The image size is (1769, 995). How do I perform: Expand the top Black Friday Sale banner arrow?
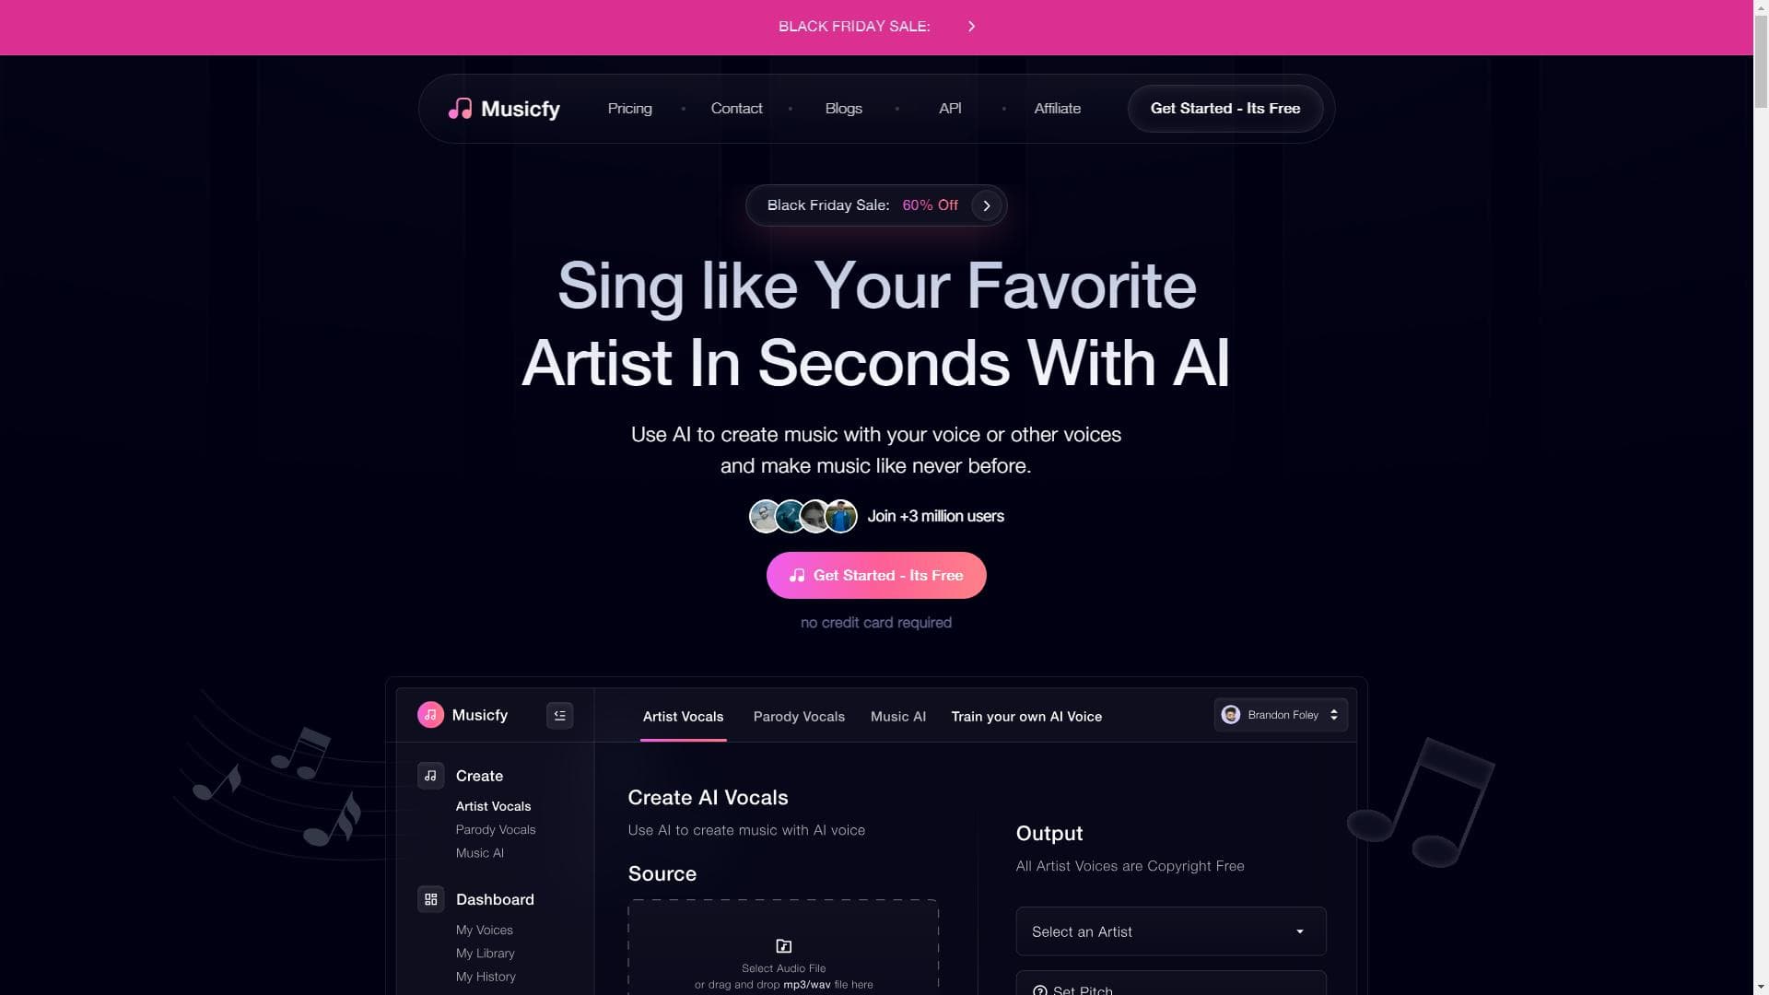click(971, 27)
